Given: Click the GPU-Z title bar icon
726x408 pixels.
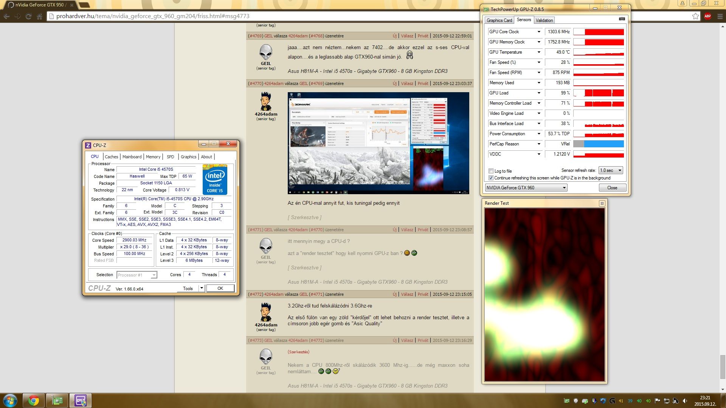Looking at the screenshot, I should pos(486,9).
